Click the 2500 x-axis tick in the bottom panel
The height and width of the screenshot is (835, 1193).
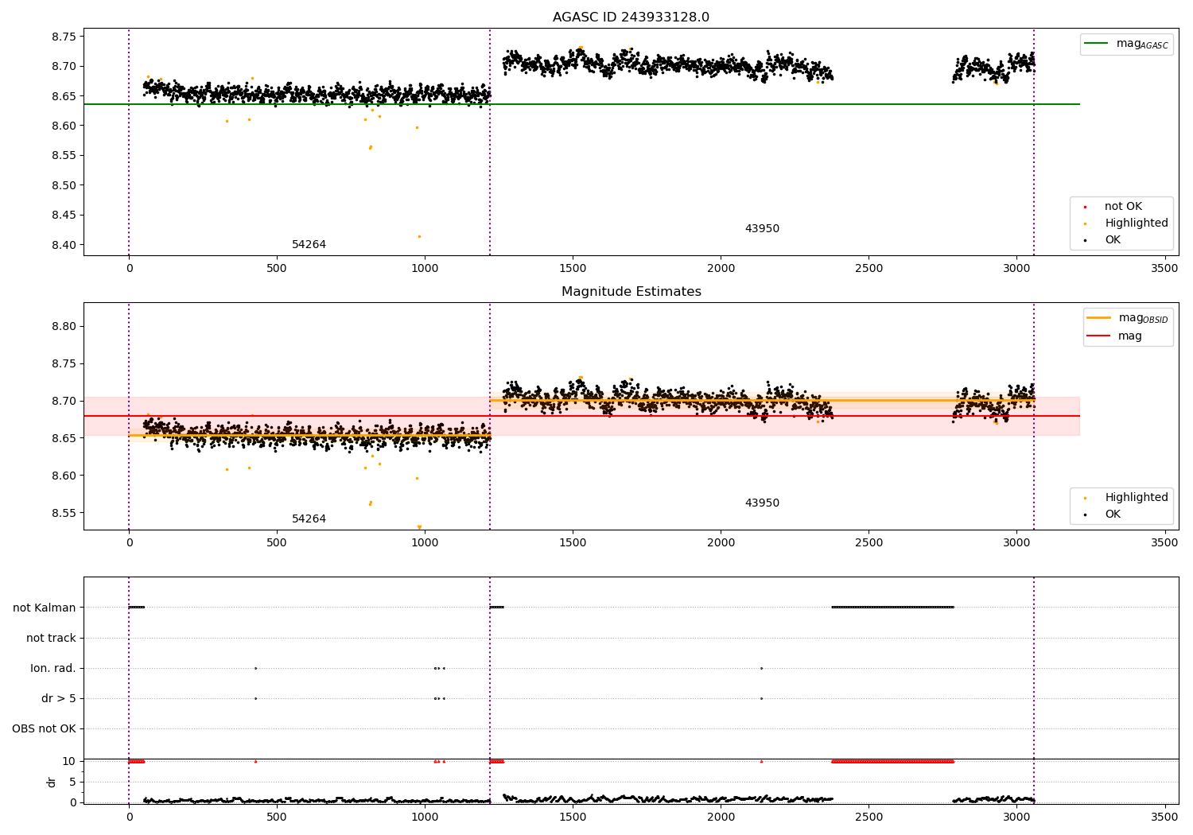(869, 818)
